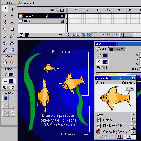Choose the Hand tool
The height and width of the screenshot is (141, 141).
point(5,62)
